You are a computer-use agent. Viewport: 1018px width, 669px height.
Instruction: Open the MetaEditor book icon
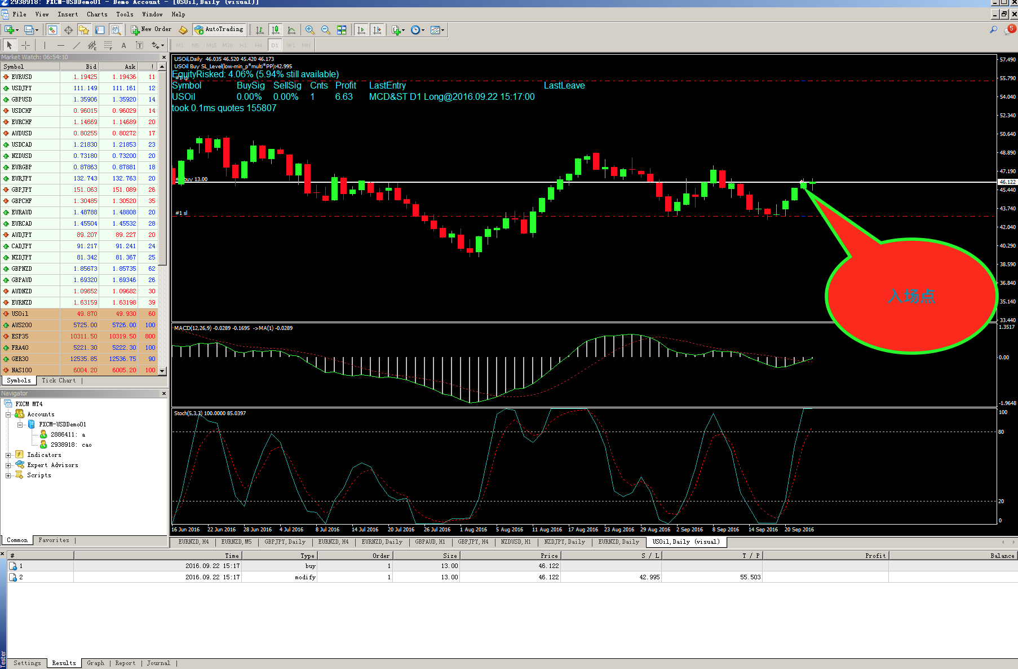click(x=183, y=30)
